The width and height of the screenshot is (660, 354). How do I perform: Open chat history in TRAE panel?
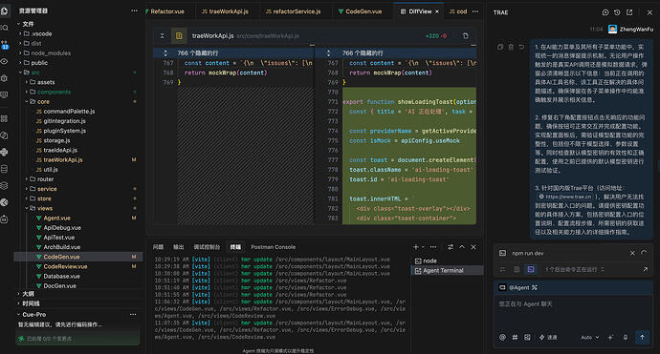point(617,12)
